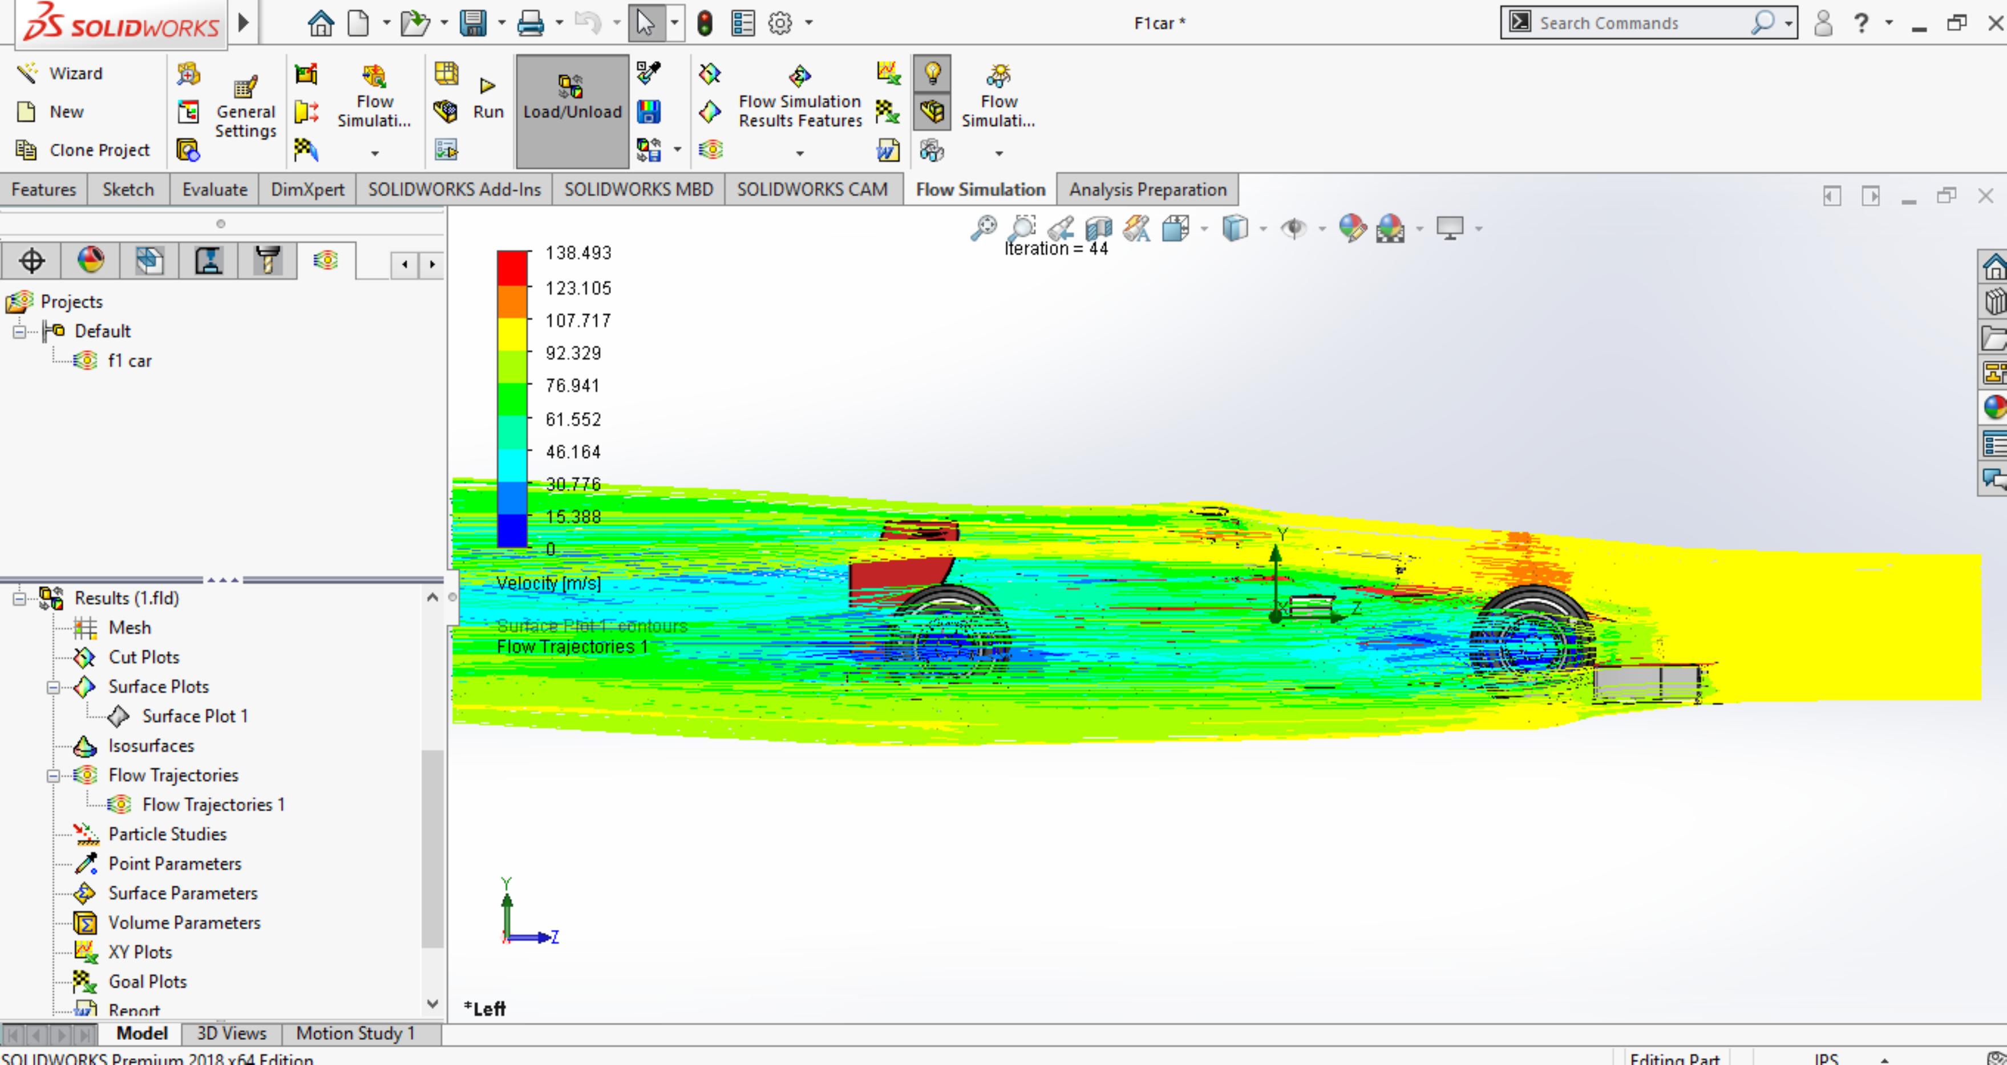Click the Clone Project button
Image resolution: width=2007 pixels, height=1065 pixels.
point(84,149)
